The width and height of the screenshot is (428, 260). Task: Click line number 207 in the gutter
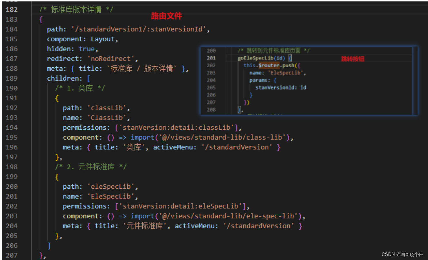12,255
